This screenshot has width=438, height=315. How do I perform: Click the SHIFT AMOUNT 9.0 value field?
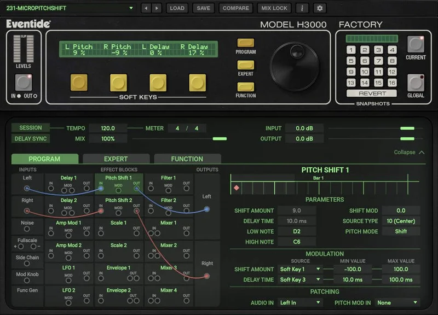(x=297, y=211)
